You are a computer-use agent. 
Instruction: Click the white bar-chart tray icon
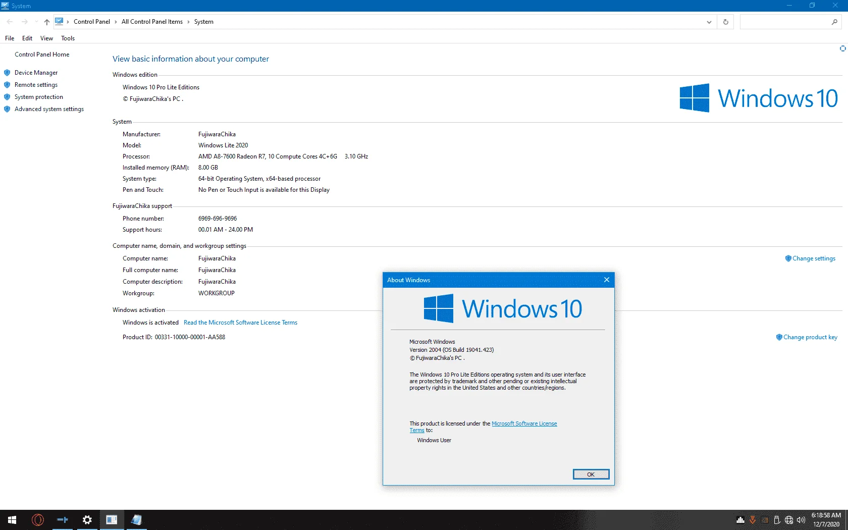point(740,520)
